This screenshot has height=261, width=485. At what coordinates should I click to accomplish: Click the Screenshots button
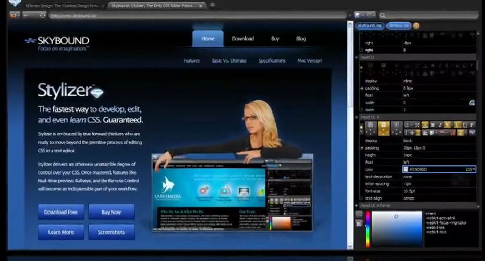112,232
